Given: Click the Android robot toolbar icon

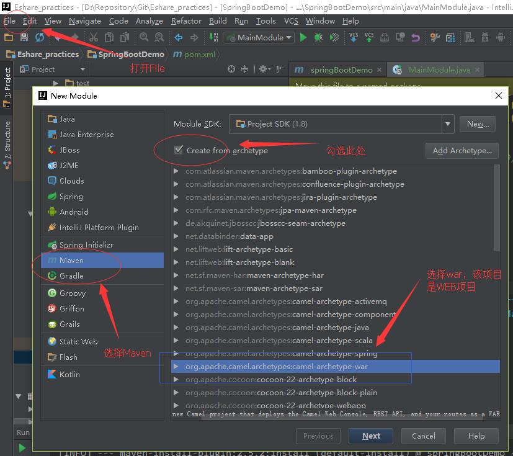Looking at the screenshot, I should [500, 37].
